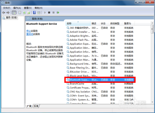Screen dimensions: 155x113
Task: Select the Application Experience service row
Action: pos(100,44)
